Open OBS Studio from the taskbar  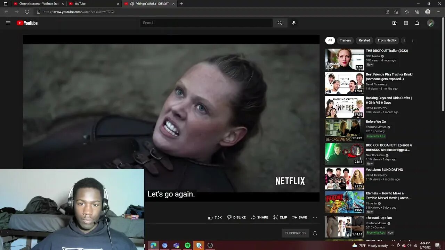coord(210,245)
